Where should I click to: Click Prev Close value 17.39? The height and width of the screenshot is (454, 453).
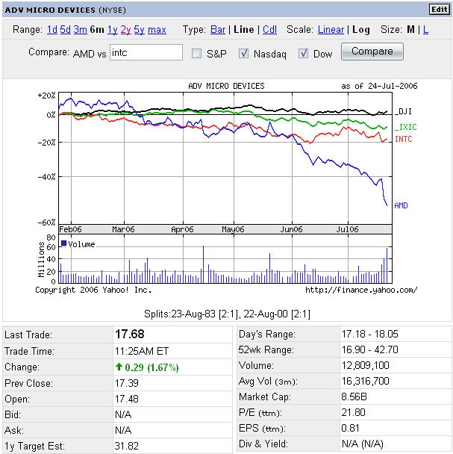pyautogui.click(x=127, y=383)
